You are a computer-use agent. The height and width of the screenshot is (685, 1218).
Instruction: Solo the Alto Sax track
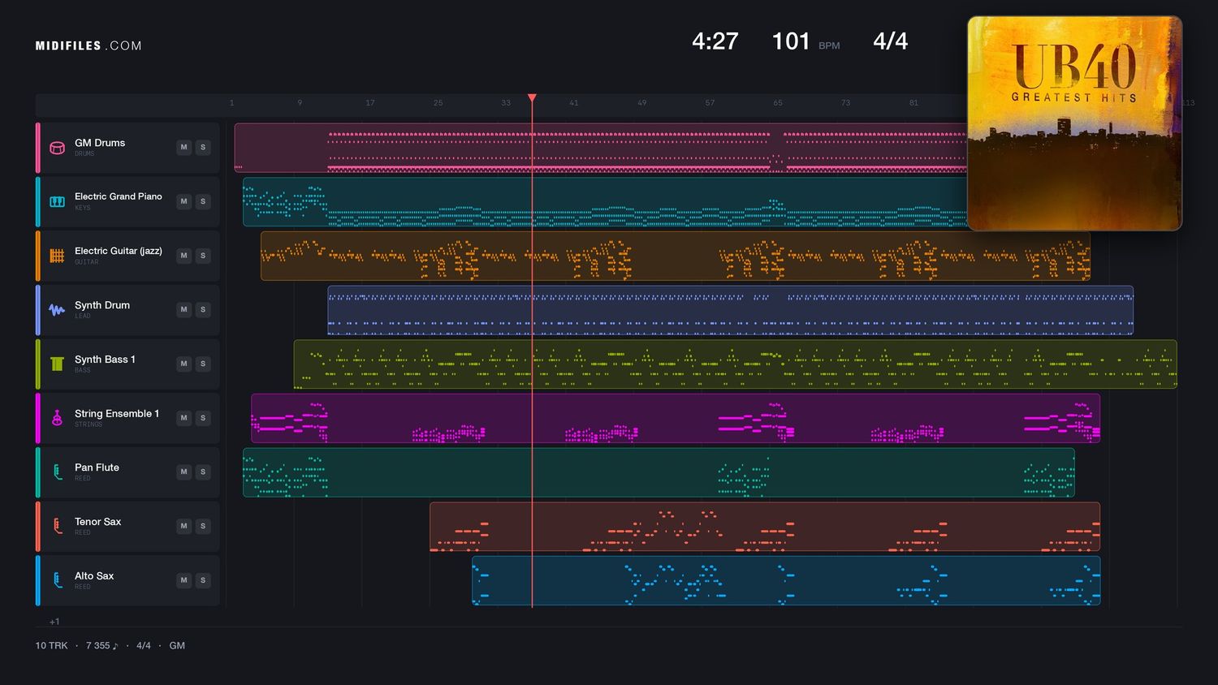(x=203, y=580)
